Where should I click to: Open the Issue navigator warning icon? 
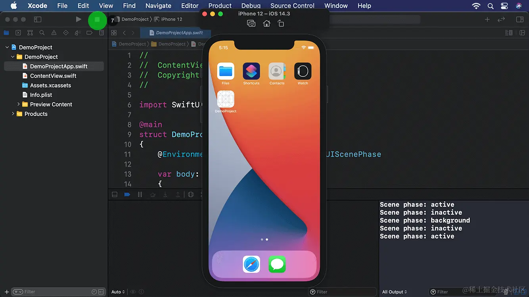point(54,33)
